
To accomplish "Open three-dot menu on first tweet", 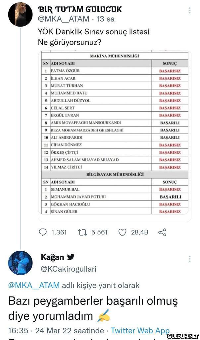I will coord(190,10).
